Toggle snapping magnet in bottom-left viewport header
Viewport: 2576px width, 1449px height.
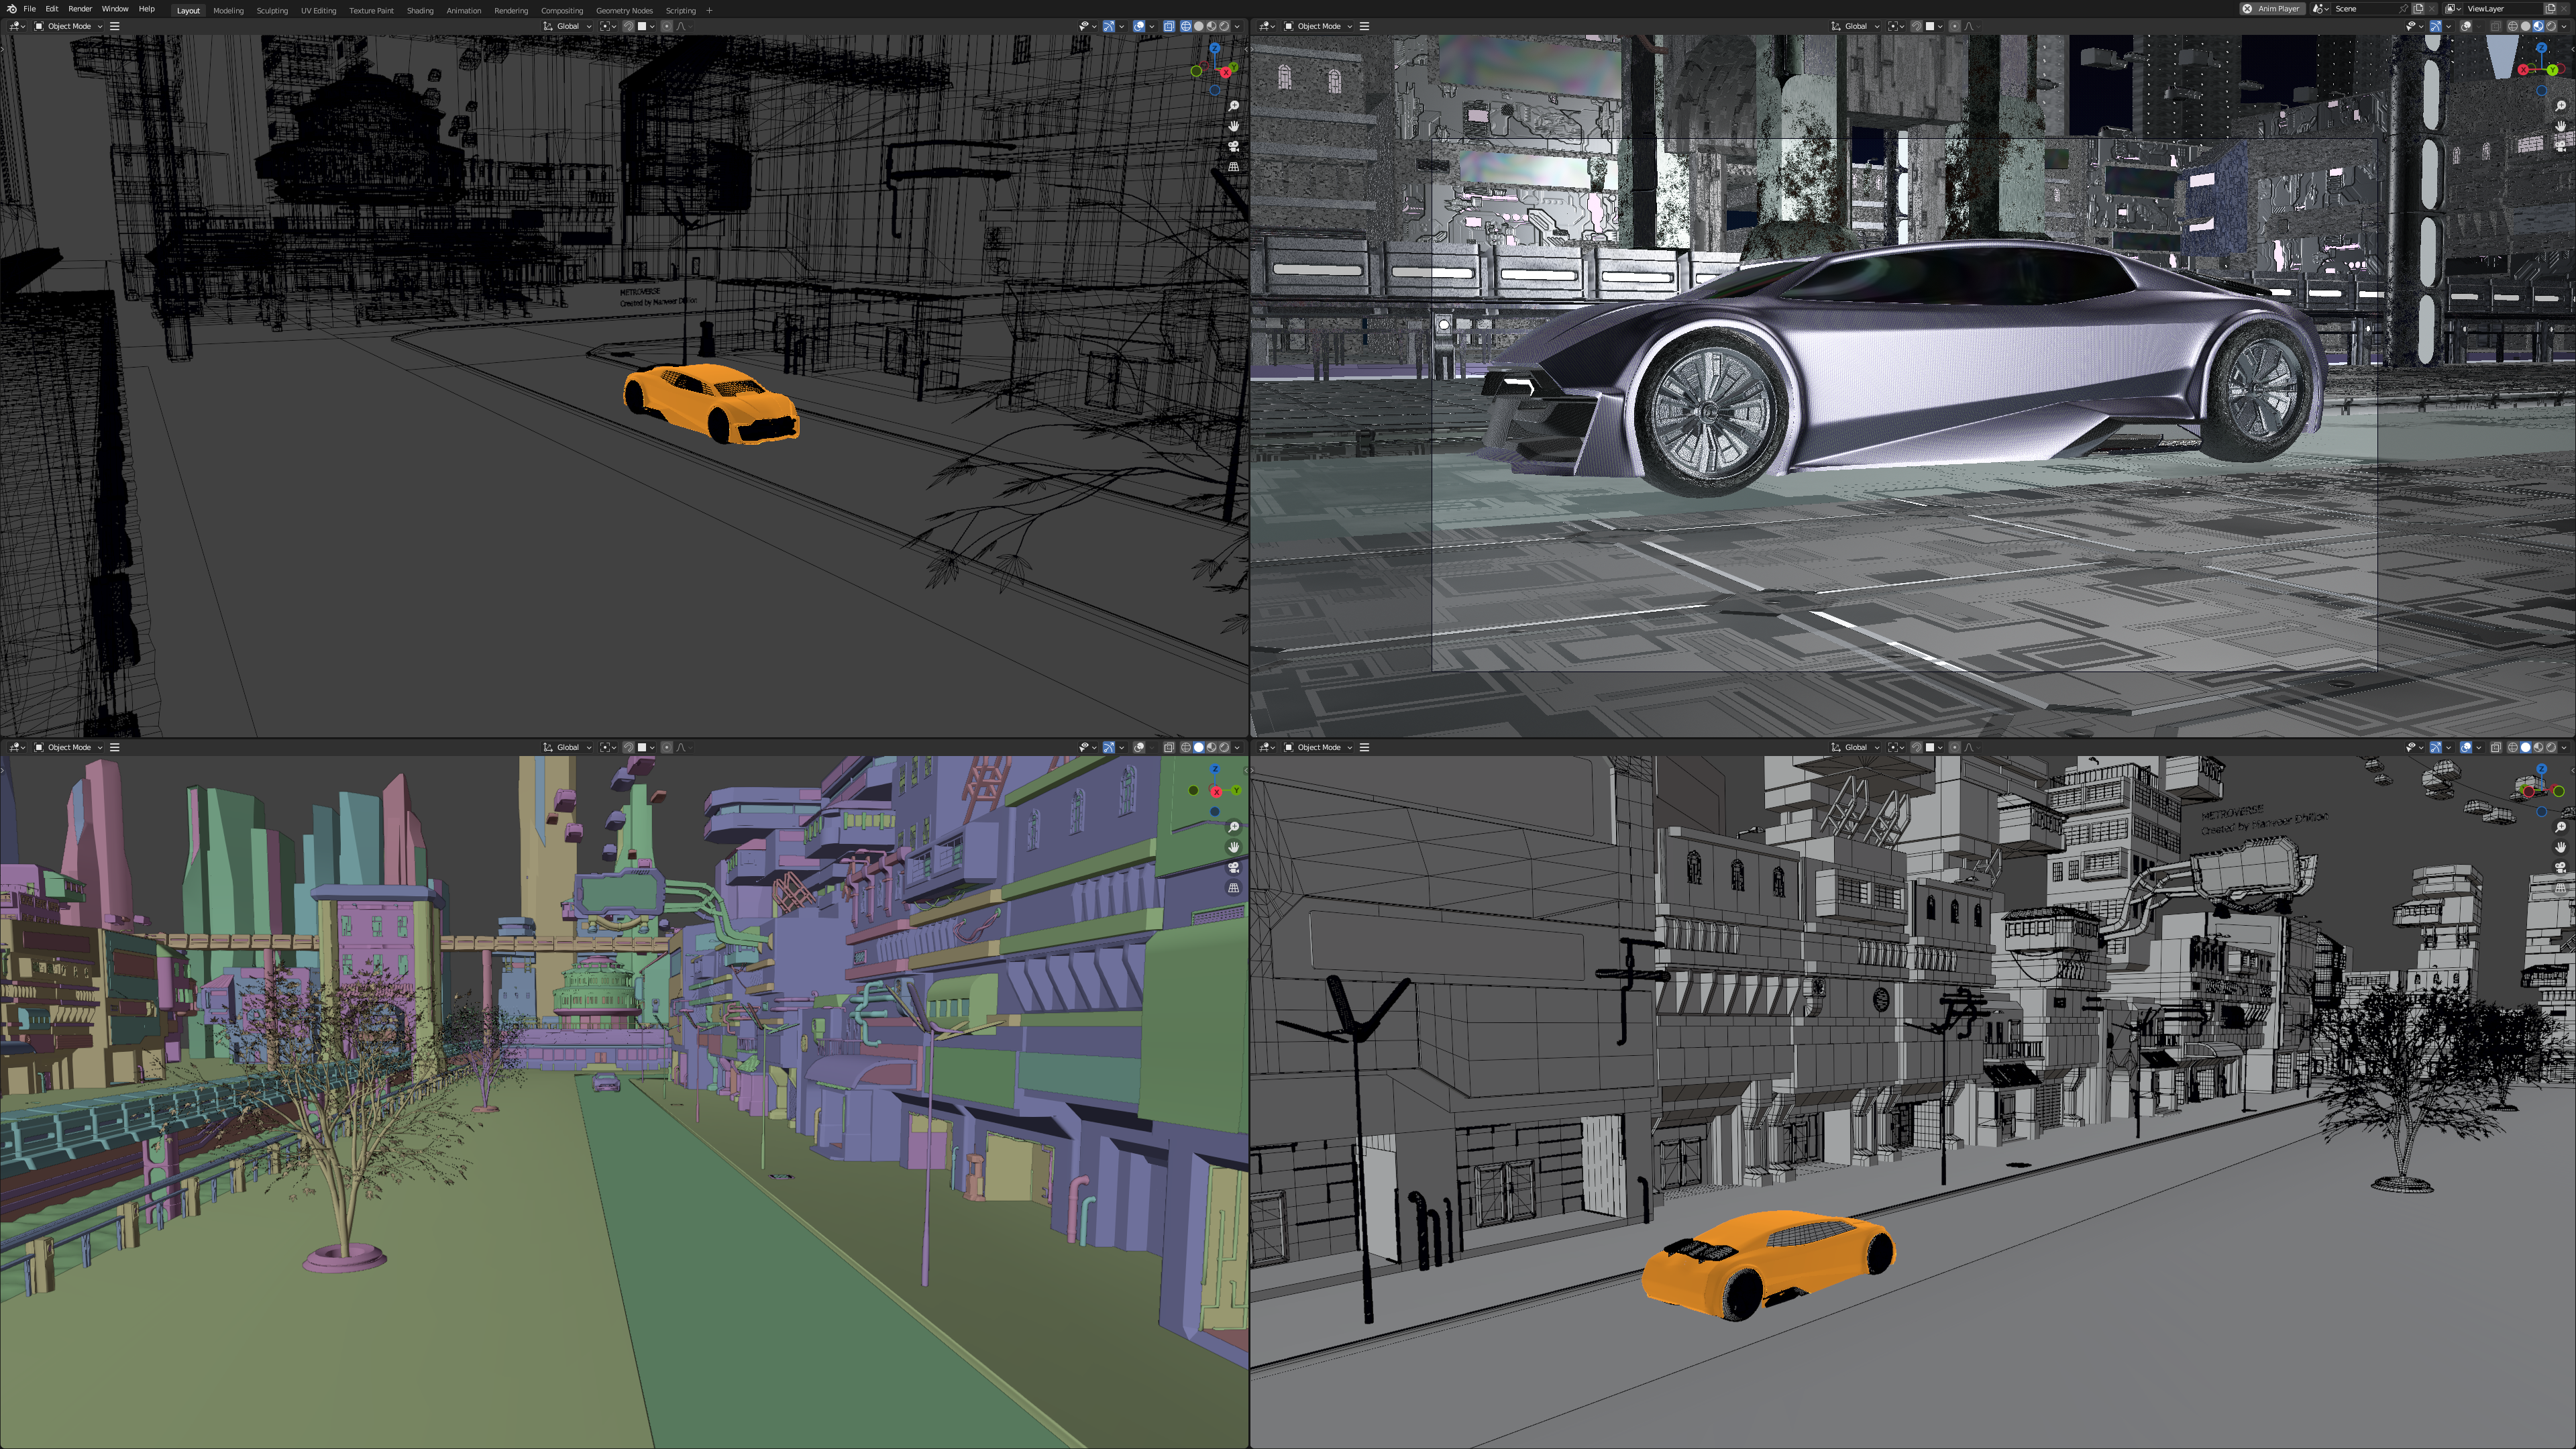pos(629,747)
